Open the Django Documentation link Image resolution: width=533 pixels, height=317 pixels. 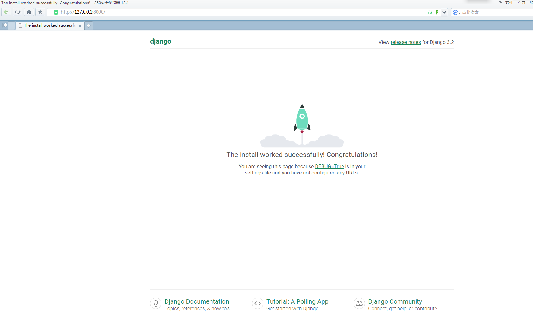(x=197, y=301)
